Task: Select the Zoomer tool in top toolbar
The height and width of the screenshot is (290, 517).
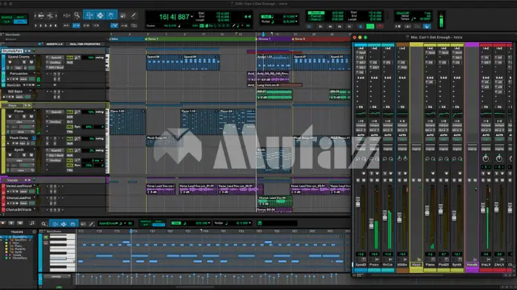Action: coord(77,15)
